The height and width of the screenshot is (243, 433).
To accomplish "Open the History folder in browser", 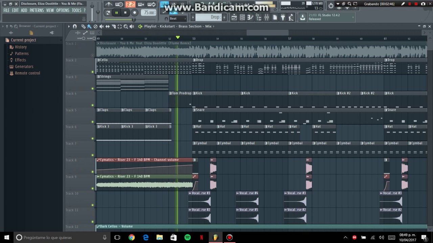I will pos(21,47).
